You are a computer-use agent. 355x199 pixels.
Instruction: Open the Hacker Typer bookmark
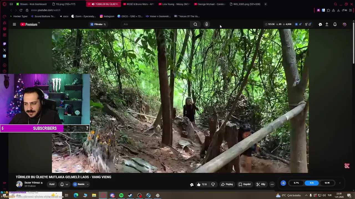tap(19, 16)
